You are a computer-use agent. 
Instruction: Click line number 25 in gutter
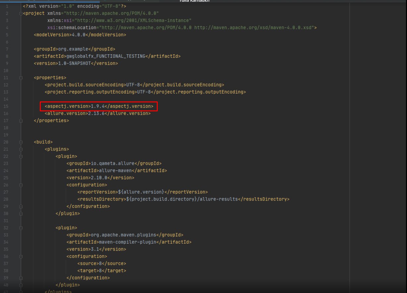(x=6, y=178)
